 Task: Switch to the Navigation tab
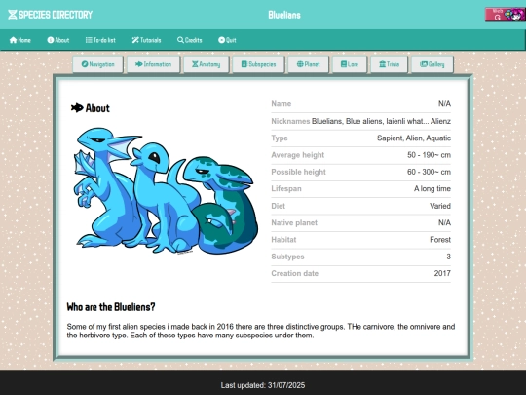point(98,64)
